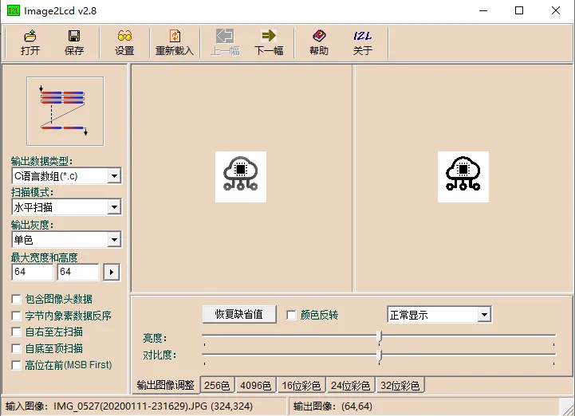Viewport: 575px width, 416px height.
Task: Click the 最大宽度和高度 label
Action: (x=45, y=257)
